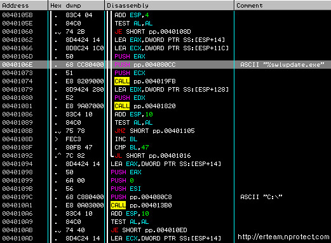
Task: Click the Address column header
Action: pyautogui.click(x=24, y=5)
